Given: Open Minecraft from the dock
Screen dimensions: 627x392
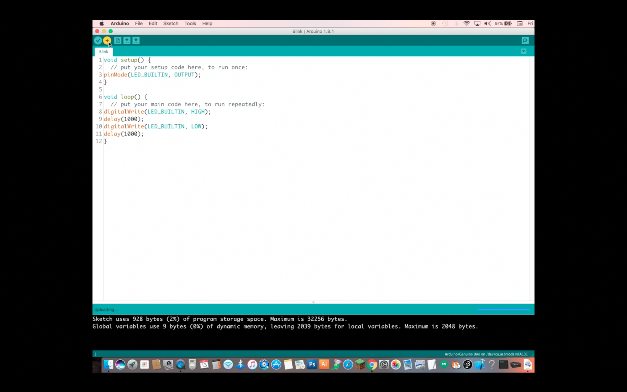Looking at the screenshot, I should (x=360, y=364).
